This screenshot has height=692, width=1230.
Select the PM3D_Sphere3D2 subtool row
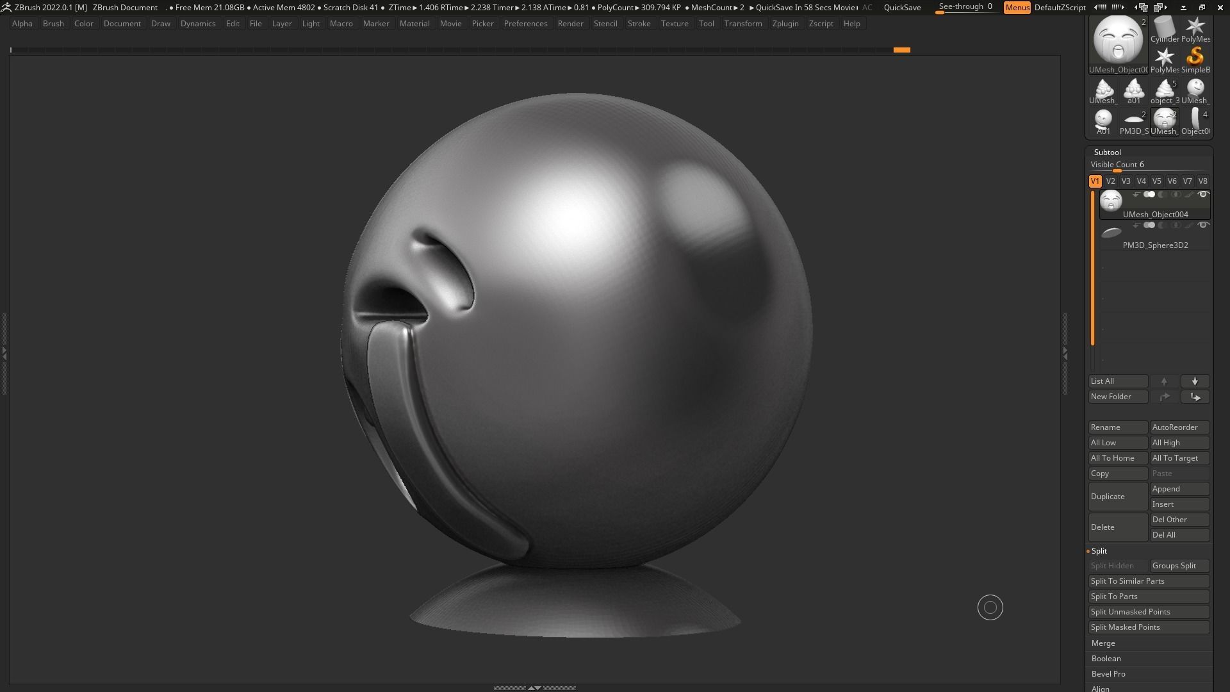coord(1154,235)
